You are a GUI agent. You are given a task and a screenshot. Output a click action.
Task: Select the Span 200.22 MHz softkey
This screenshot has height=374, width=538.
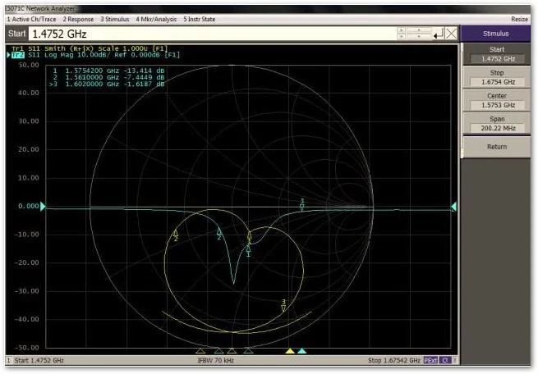pos(497,124)
